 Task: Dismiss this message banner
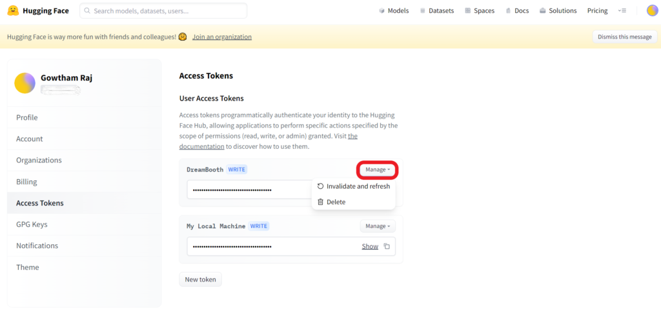pos(625,37)
